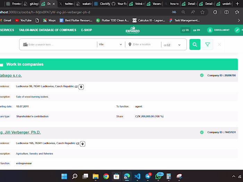Open E-shop menu
The height and width of the screenshot is (182, 243).
pos(86,30)
